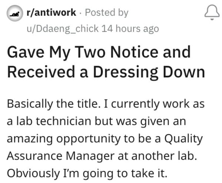Click the '14 hours ago' timestamp
222x183 pixels.
pyautogui.click(x=130, y=29)
